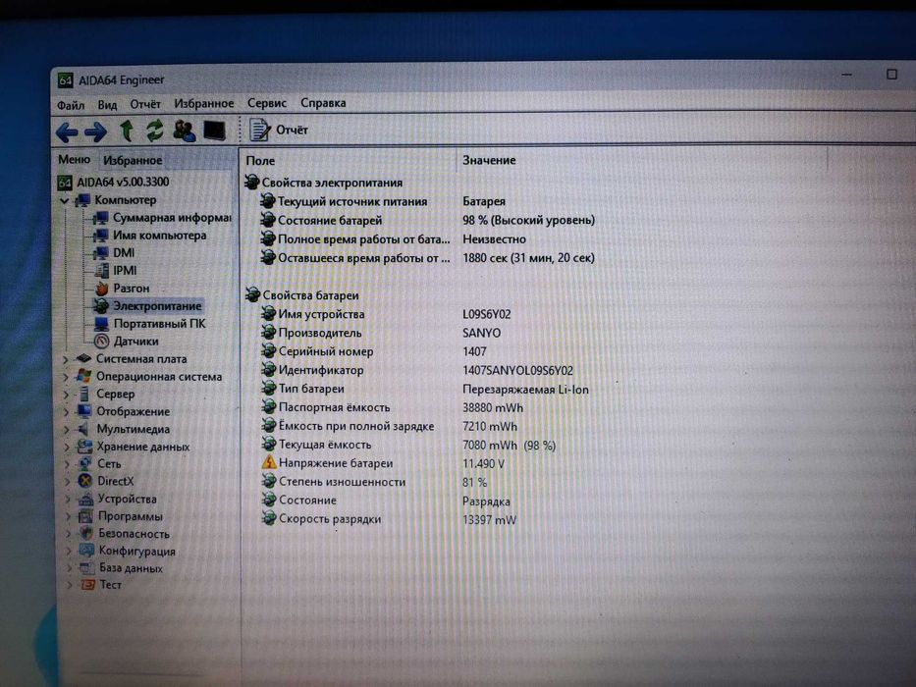
Task: Expand the DirectX node
Action: (68, 482)
